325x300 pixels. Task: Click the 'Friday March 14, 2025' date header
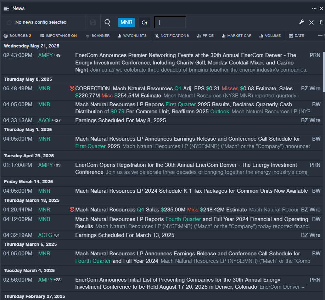tap(28, 182)
